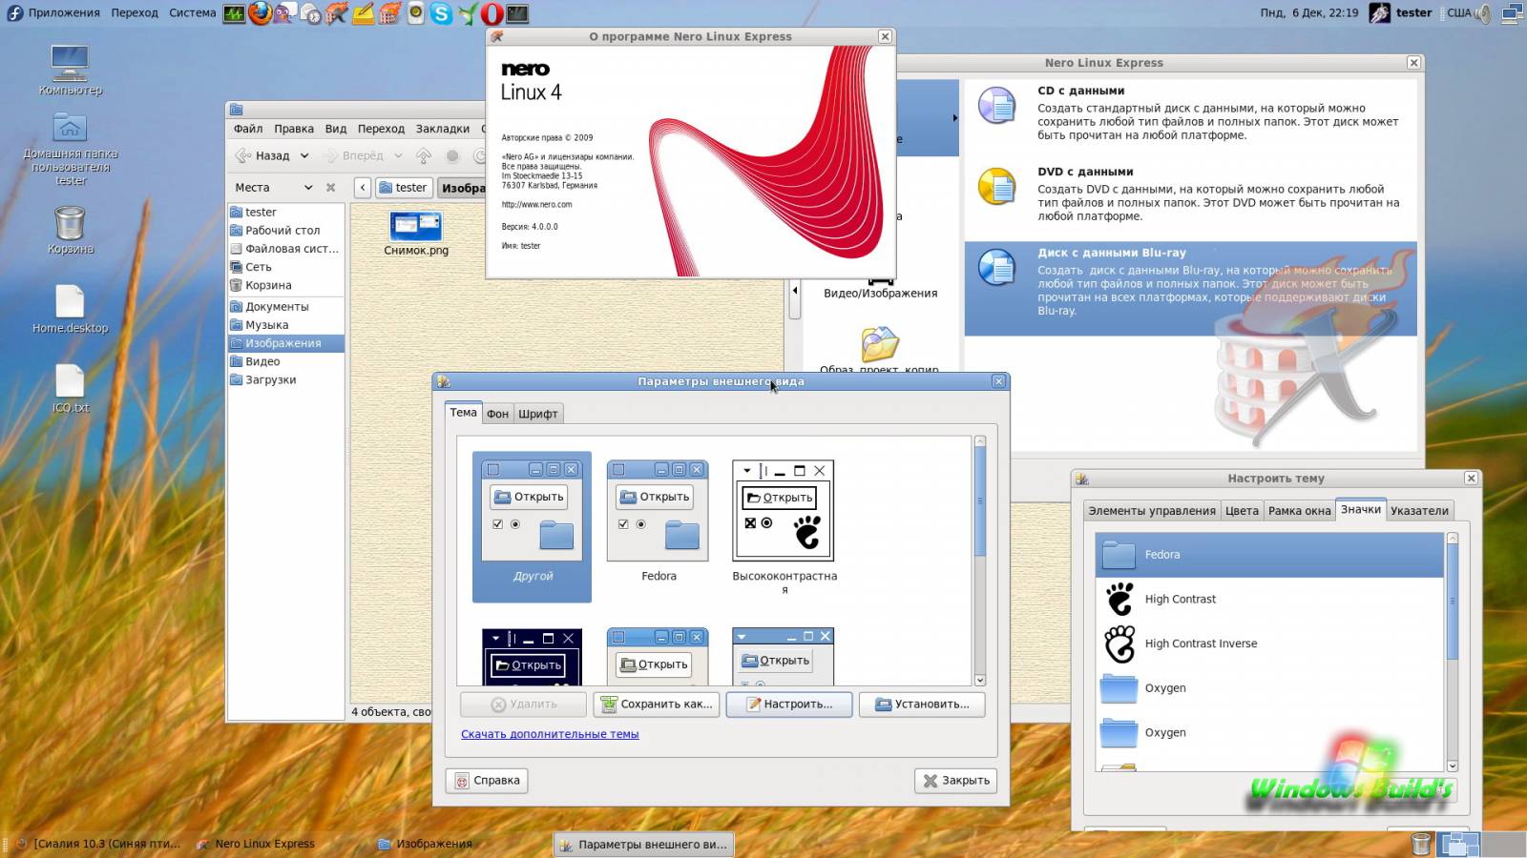Open the Скачать дополнительные темы link
The width and height of the screenshot is (1527, 858).
[x=550, y=734]
